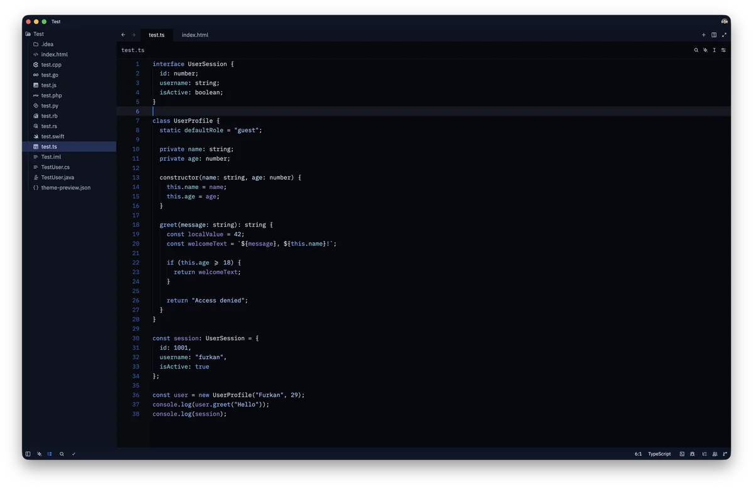Click 'localValue' on line 19
Viewport: 753px width, 489px height.
pyautogui.click(x=205, y=234)
